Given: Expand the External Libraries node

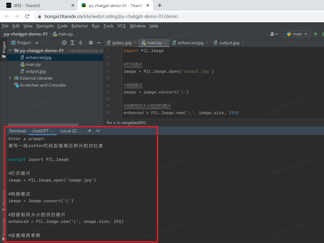Looking at the screenshot, I should pos(10,78).
